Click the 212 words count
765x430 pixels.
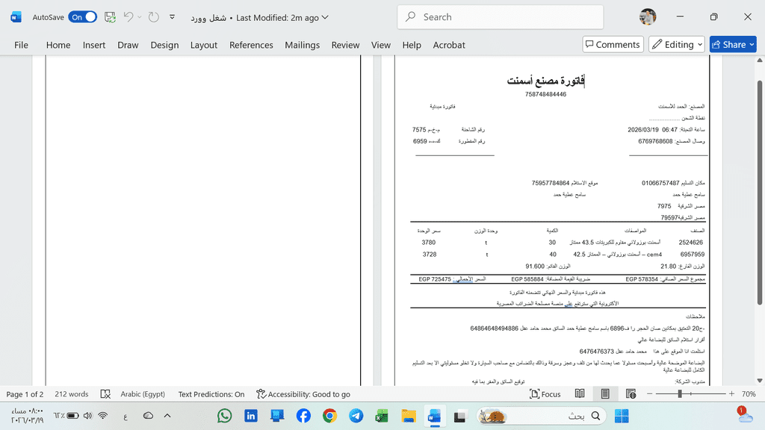tap(71, 394)
